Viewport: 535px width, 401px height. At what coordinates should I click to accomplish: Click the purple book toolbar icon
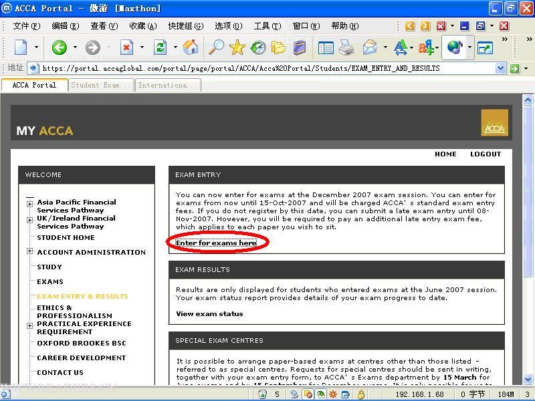pos(299,47)
